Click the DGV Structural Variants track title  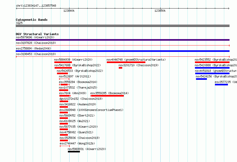pos(37,34)
